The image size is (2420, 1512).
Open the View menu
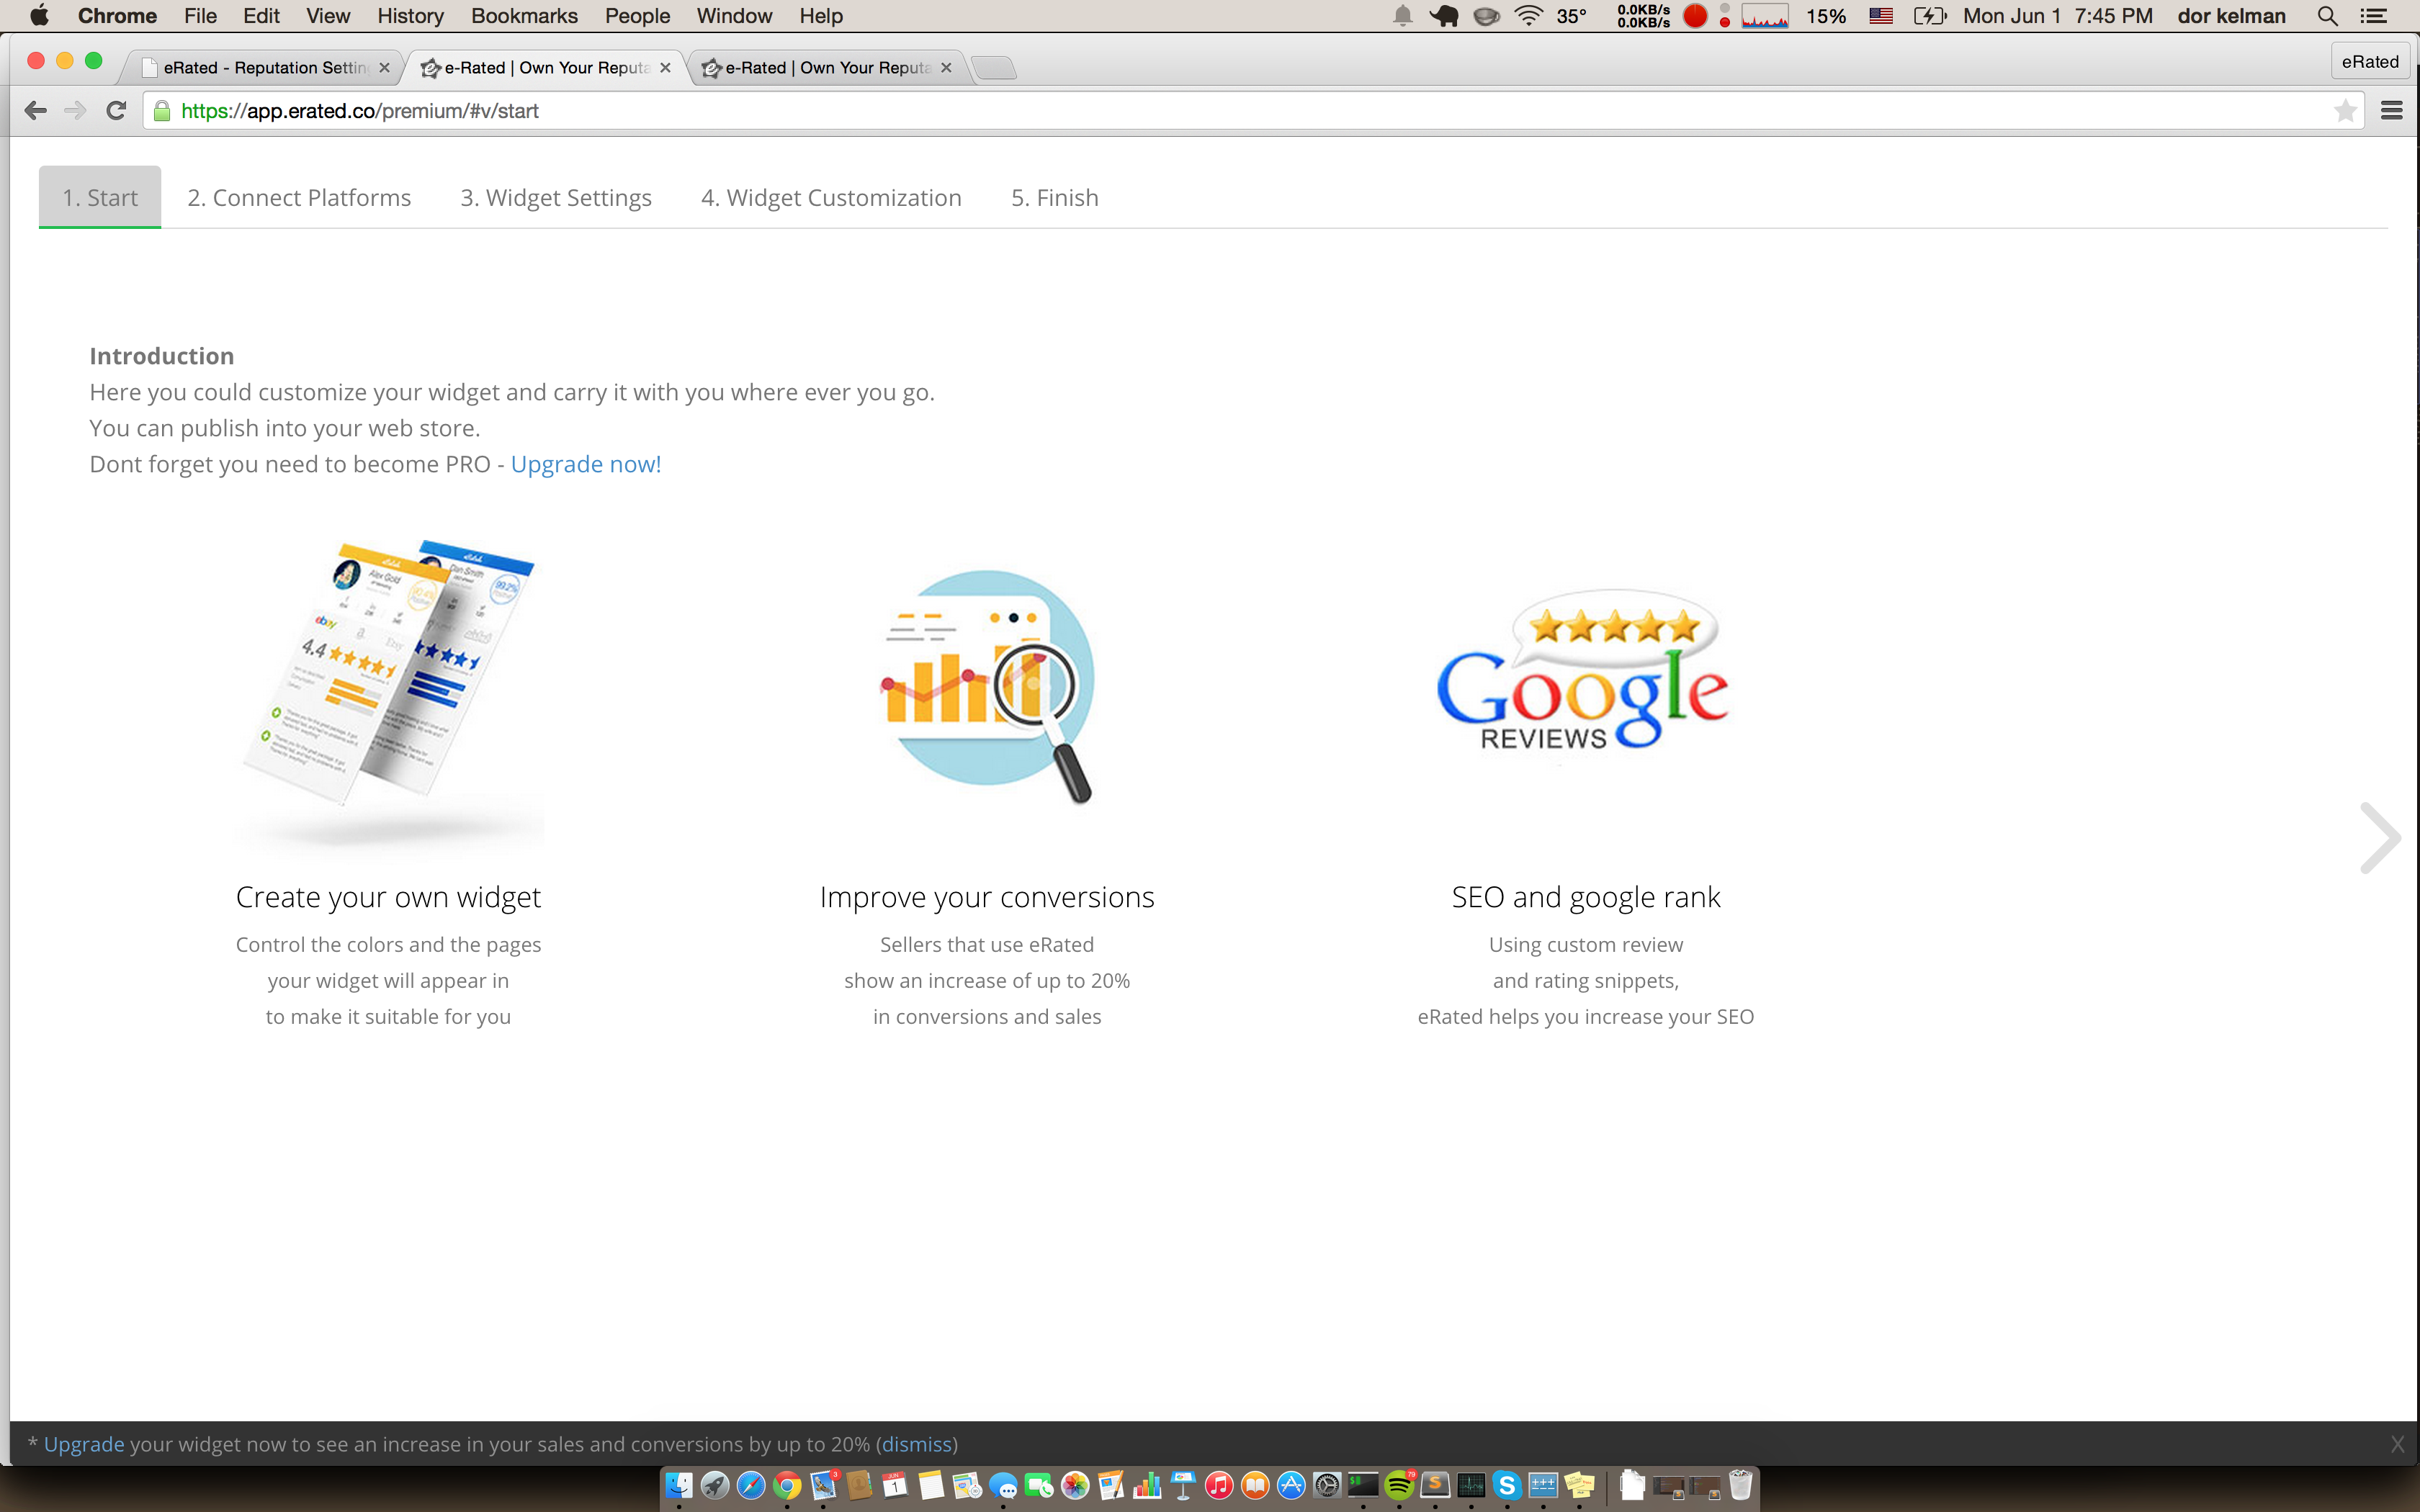328,16
